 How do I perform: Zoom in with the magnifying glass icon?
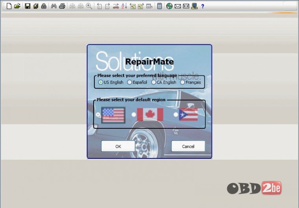click(89, 6)
